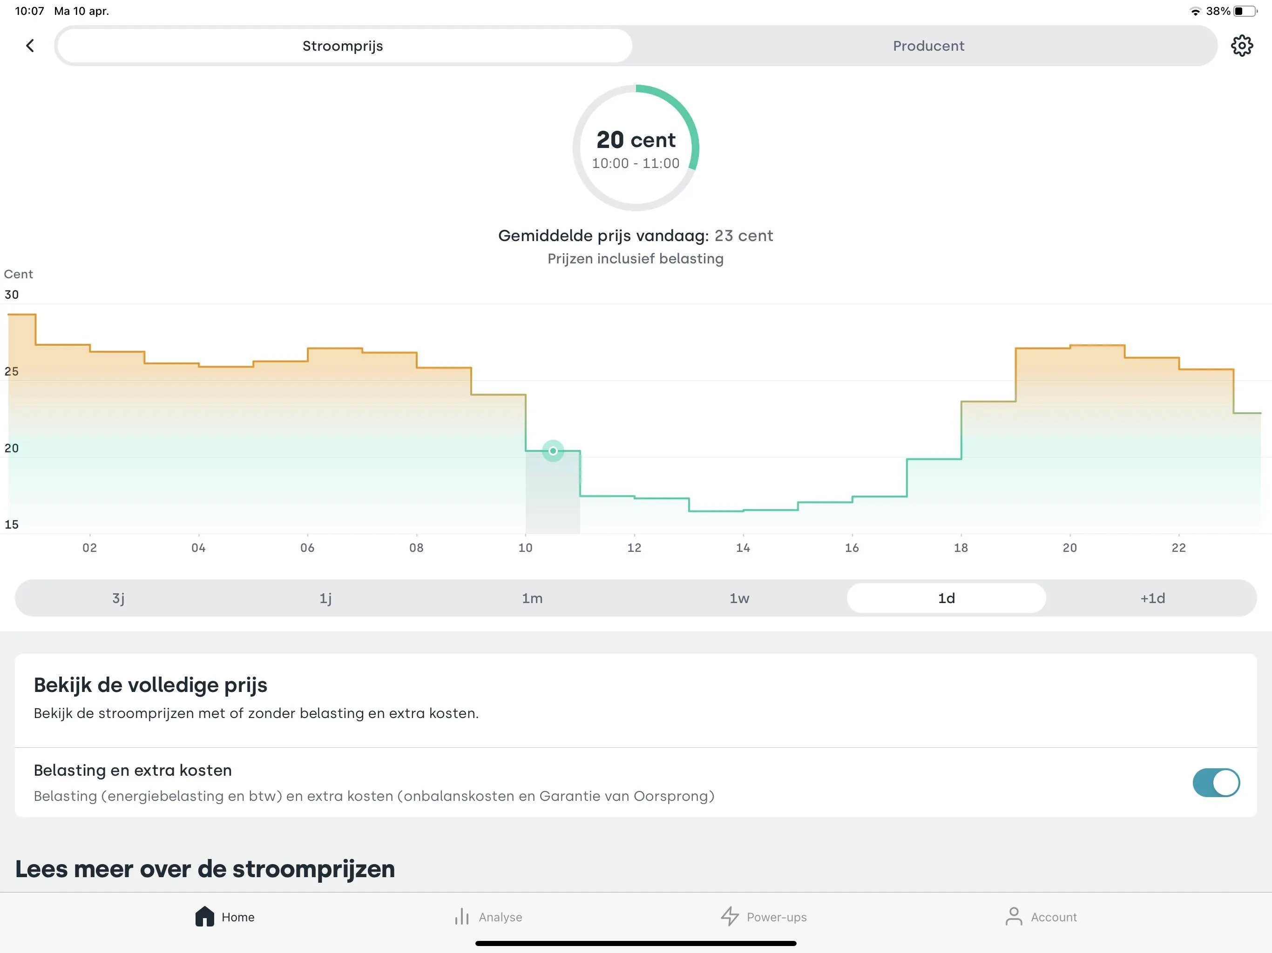Open settings via the gear icon
This screenshot has height=953, width=1272.
coord(1242,46)
